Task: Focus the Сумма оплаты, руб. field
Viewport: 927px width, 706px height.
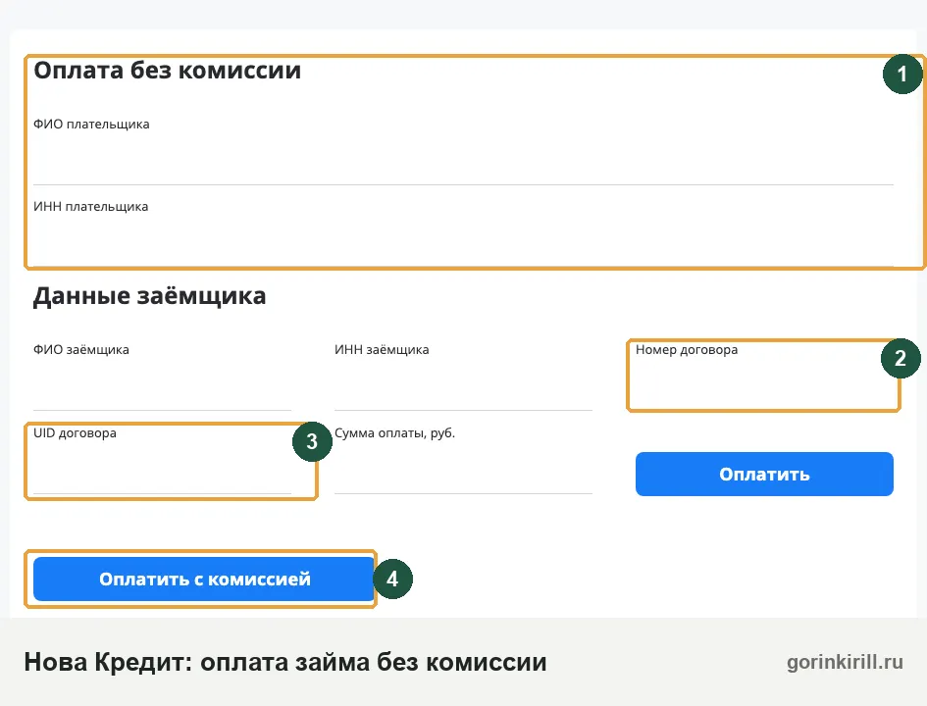Action: (x=463, y=469)
